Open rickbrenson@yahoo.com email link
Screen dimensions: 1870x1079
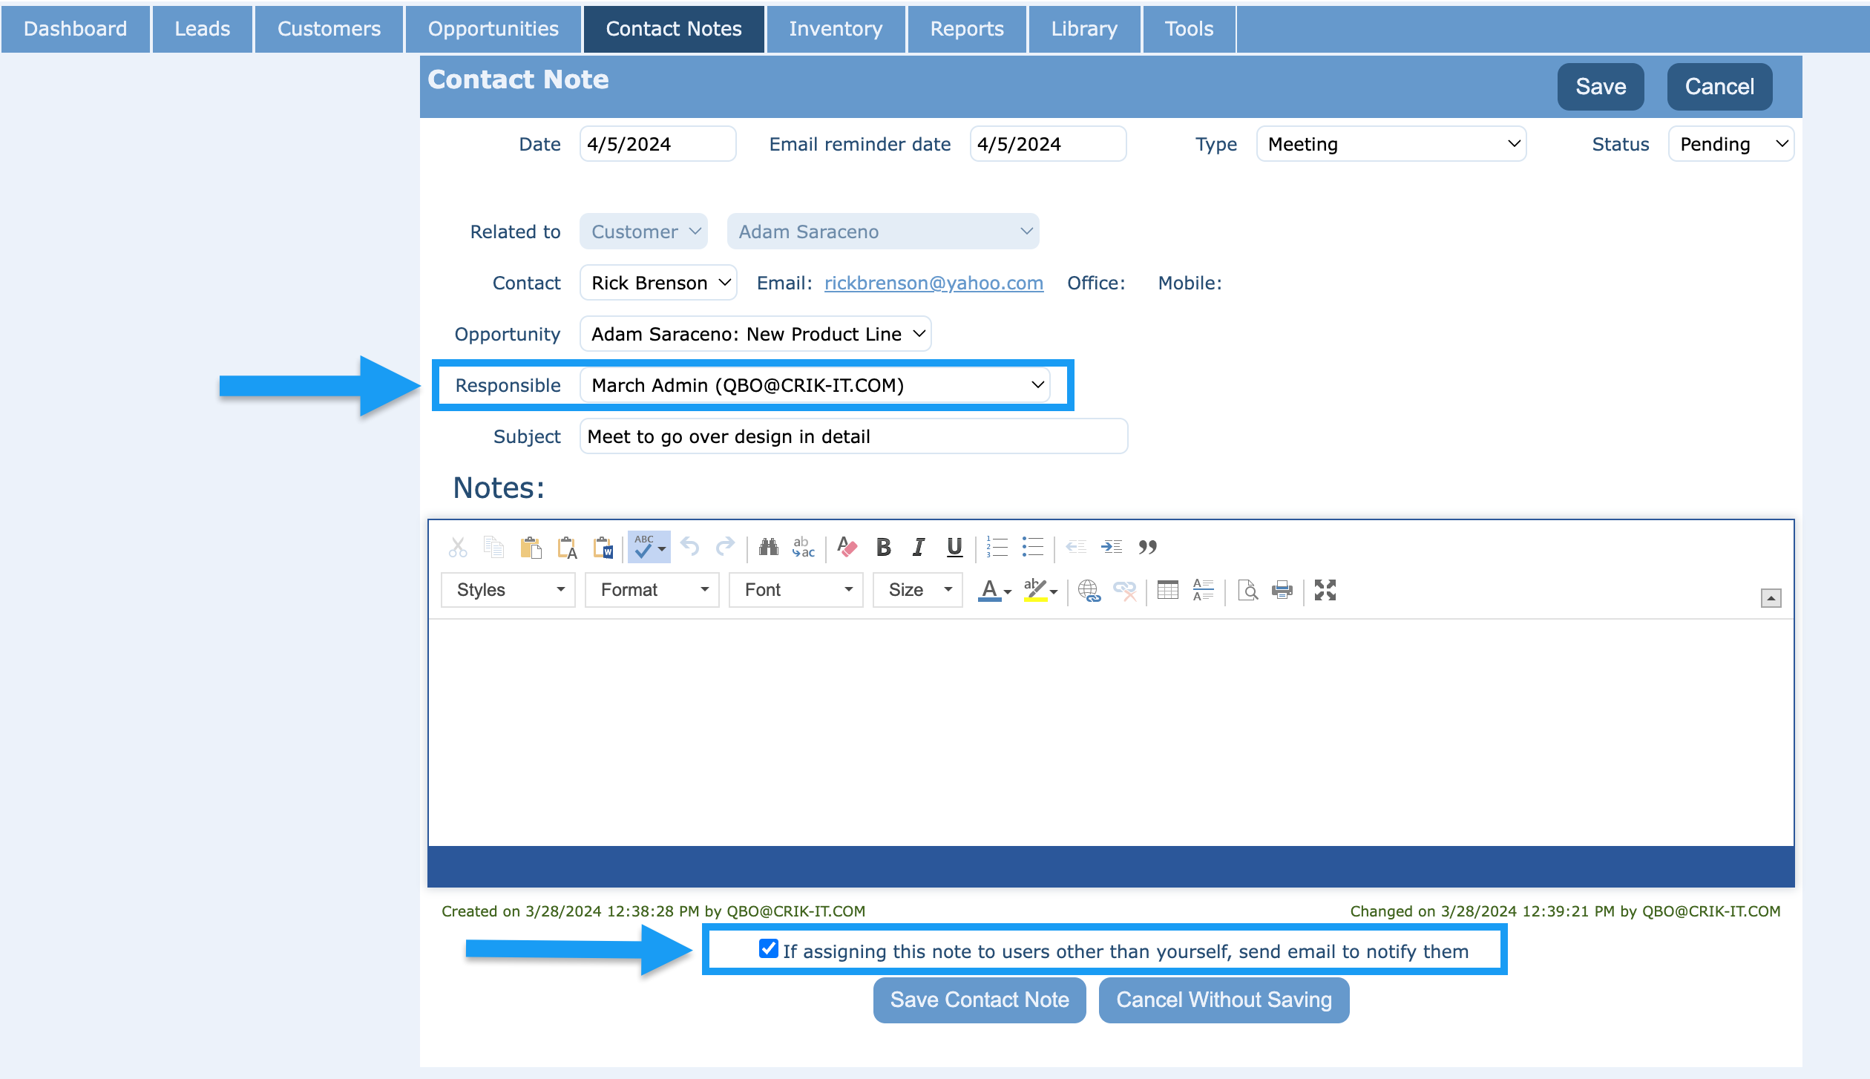[x=934, y=283]
